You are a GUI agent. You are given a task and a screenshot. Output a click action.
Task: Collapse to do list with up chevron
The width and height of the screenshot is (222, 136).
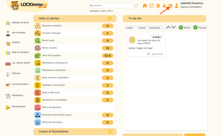[x=168, y=28]
